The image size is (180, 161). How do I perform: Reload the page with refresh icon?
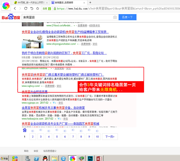tap(26, 9)
